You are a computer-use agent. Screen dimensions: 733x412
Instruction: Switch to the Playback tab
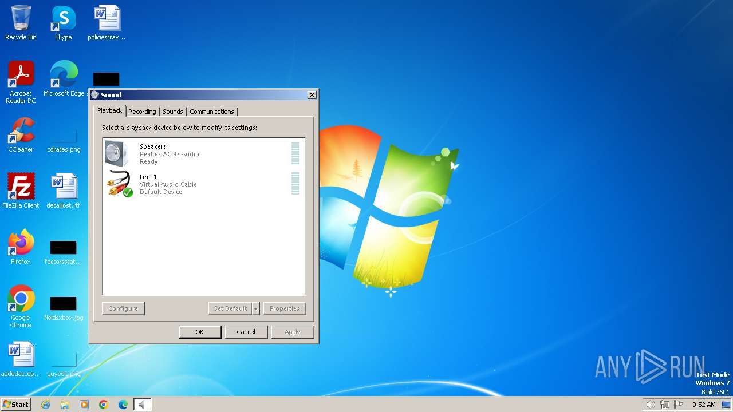[x=109, y=110]
